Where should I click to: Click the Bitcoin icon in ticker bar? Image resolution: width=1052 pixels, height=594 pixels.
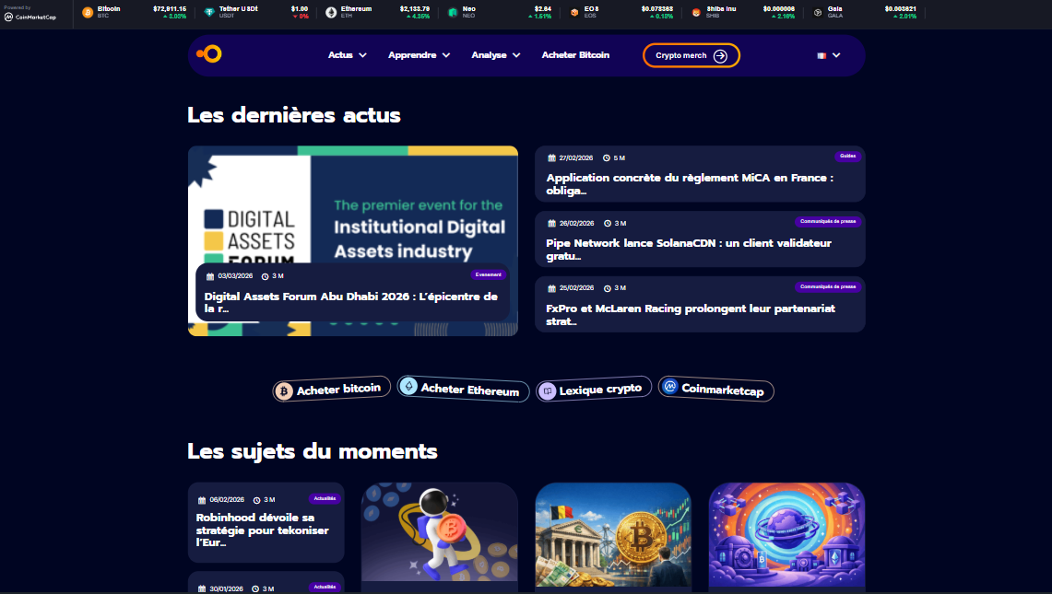click(88, 12)
